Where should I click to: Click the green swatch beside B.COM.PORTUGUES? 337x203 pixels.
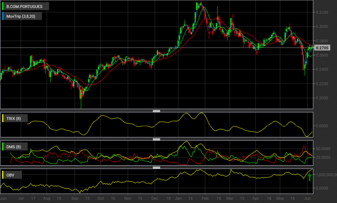3,6
